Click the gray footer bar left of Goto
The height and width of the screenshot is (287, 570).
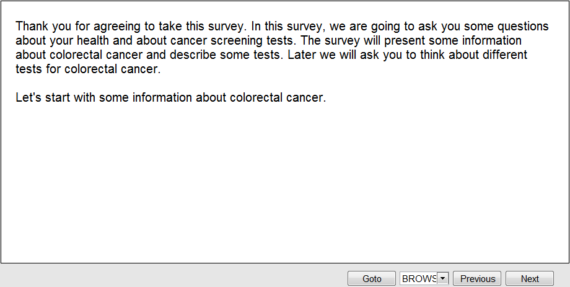[x=173, y=276]
